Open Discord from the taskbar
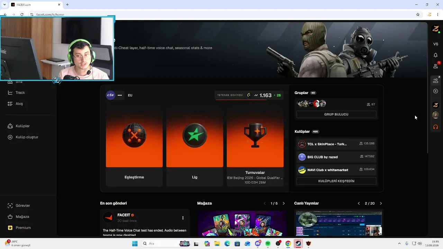443x249 pixels. (258, 244)
